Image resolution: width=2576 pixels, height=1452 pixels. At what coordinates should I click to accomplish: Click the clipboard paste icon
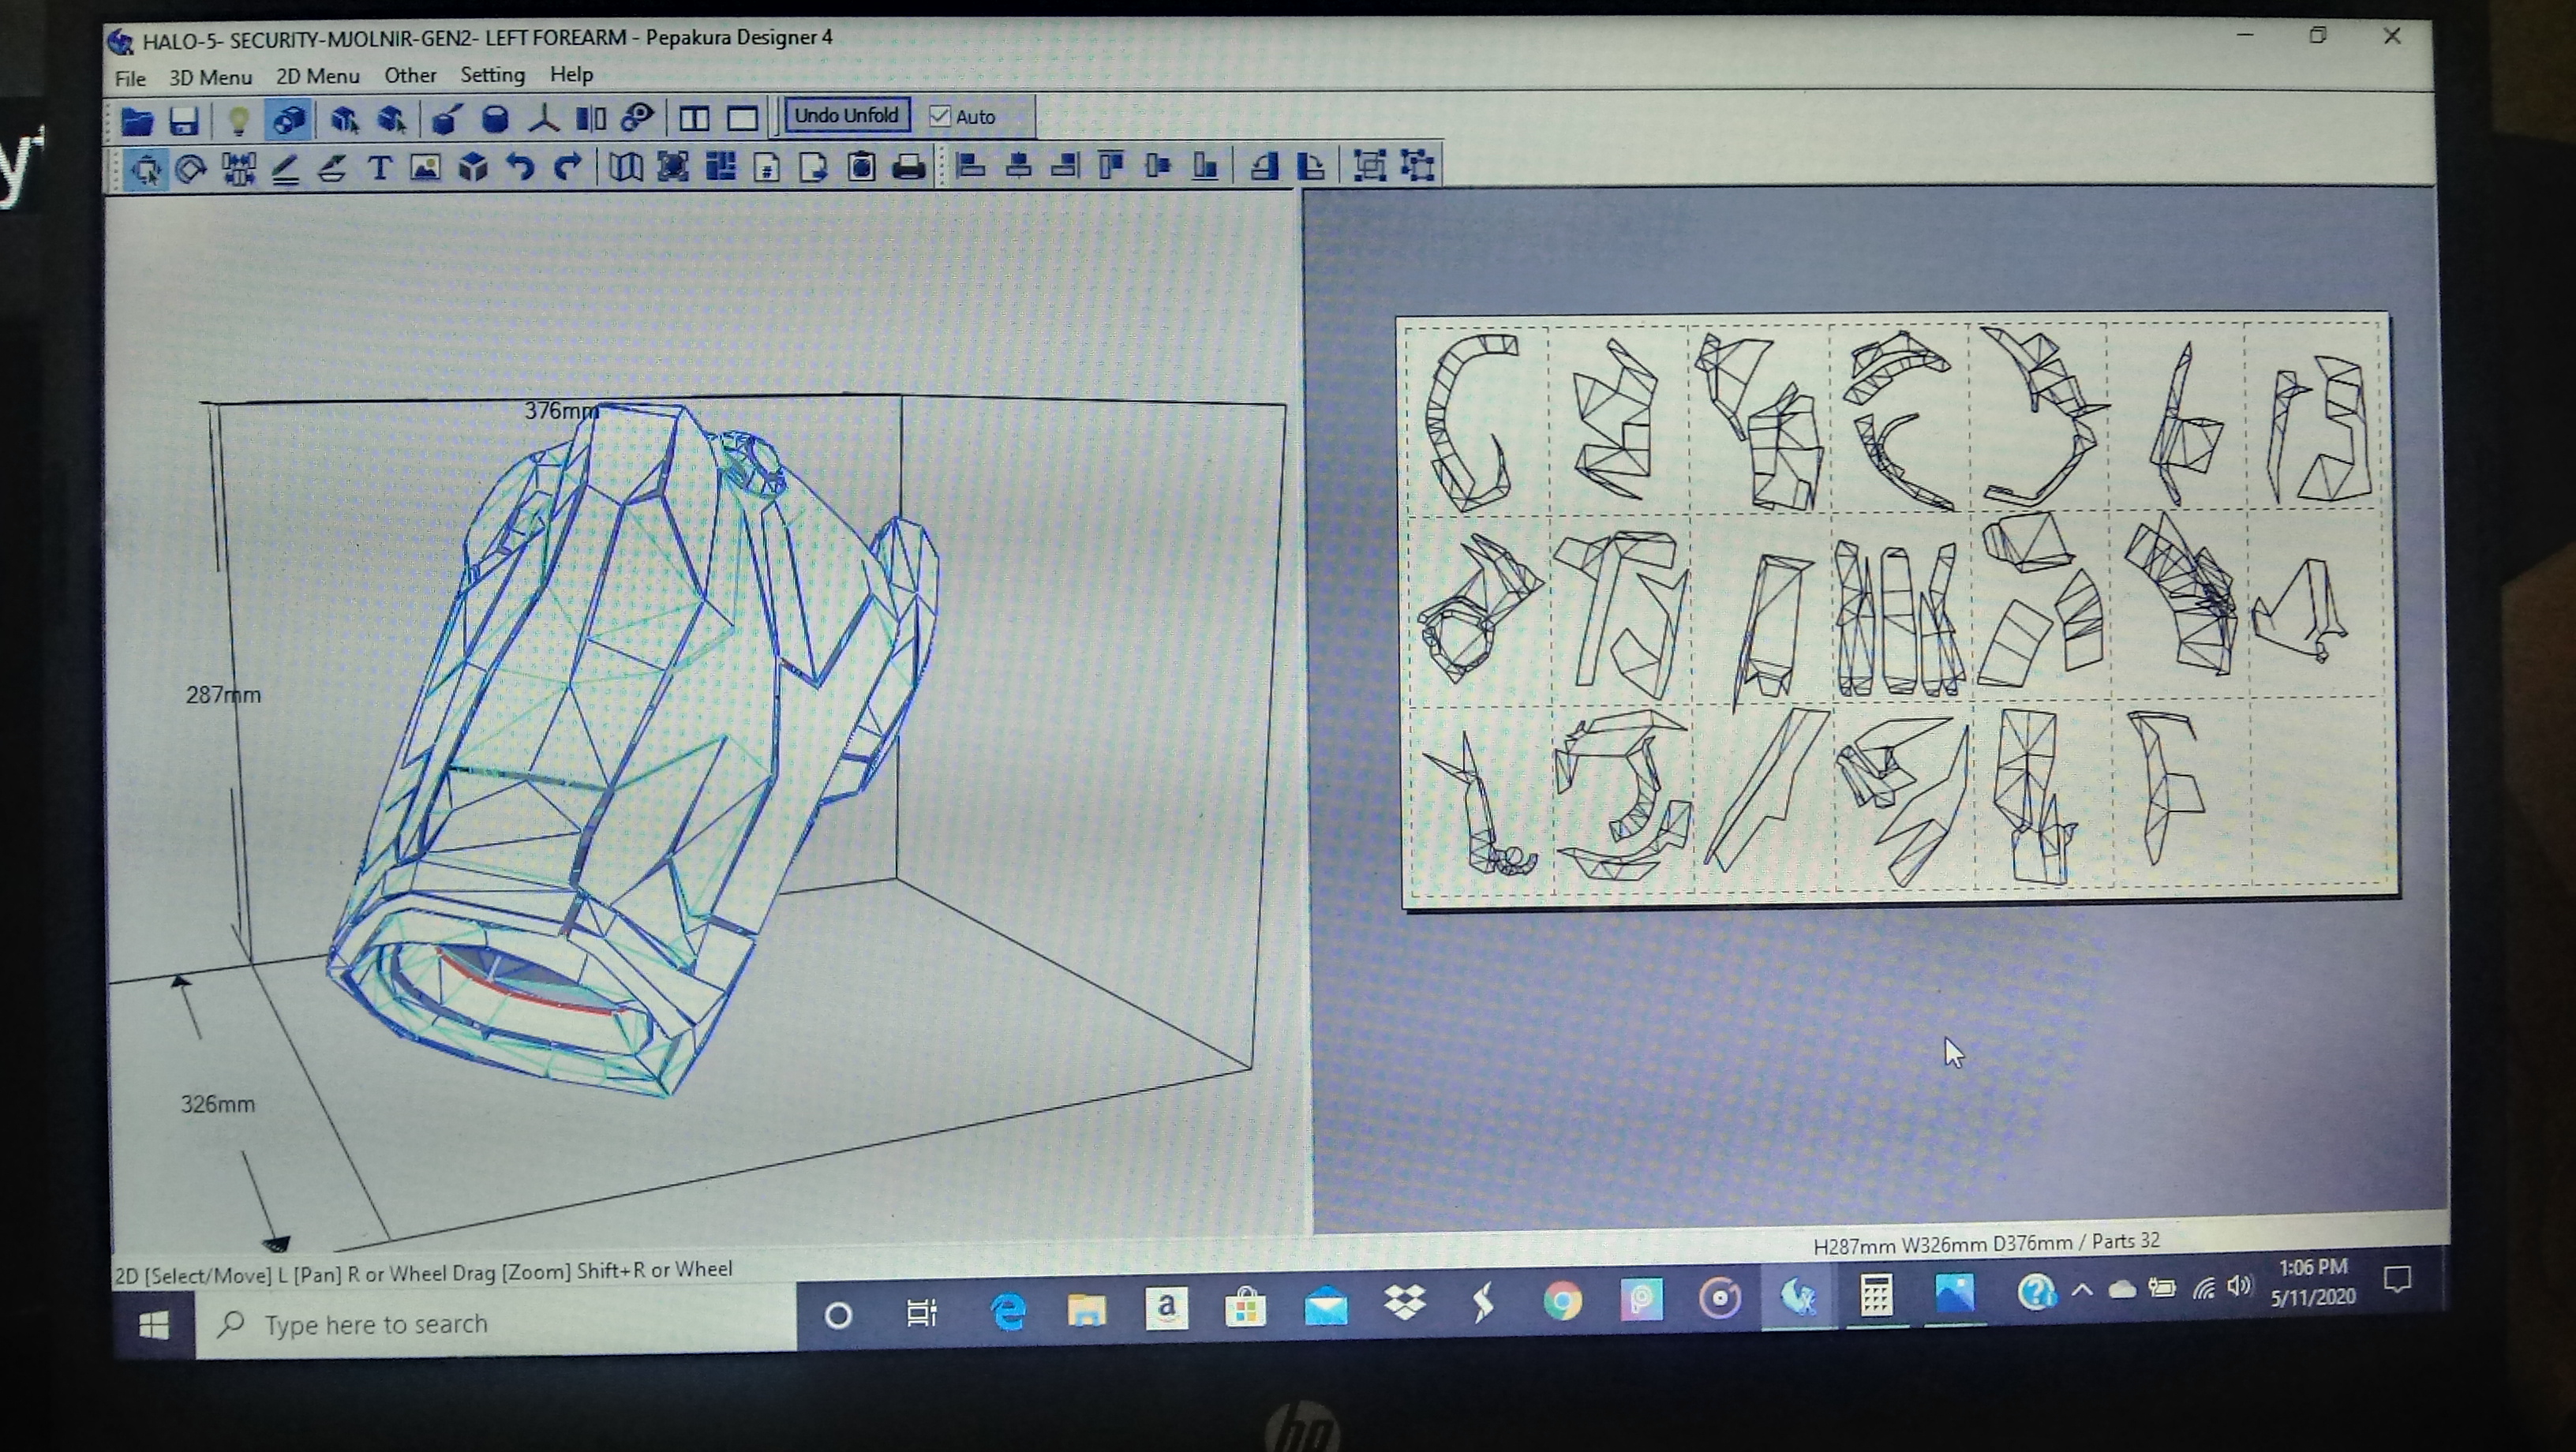(x=861, y=166)
